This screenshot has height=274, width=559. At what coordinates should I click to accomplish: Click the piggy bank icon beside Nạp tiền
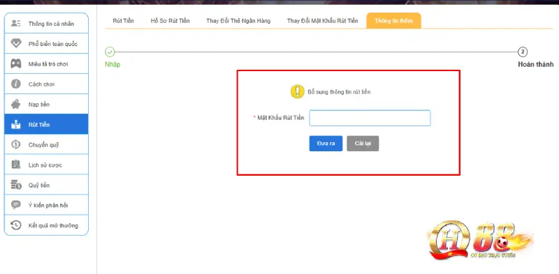point(16,105)
